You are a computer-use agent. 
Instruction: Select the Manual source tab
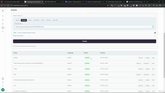48,20
